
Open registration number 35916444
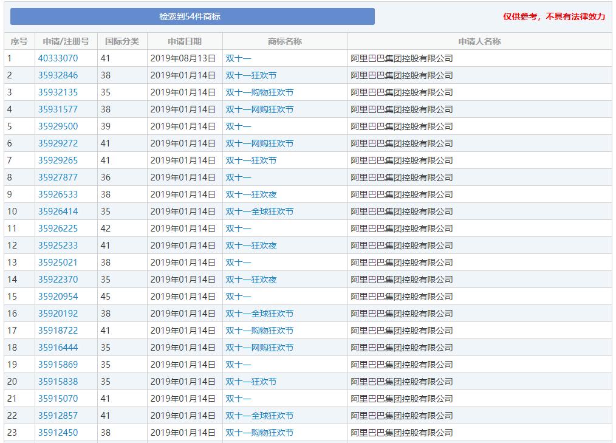(58, 348)
